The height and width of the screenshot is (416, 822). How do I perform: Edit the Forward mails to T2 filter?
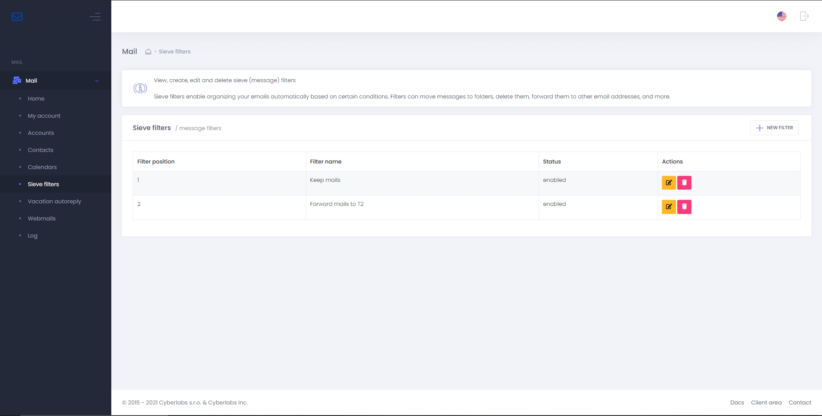[x=668, y=207]
